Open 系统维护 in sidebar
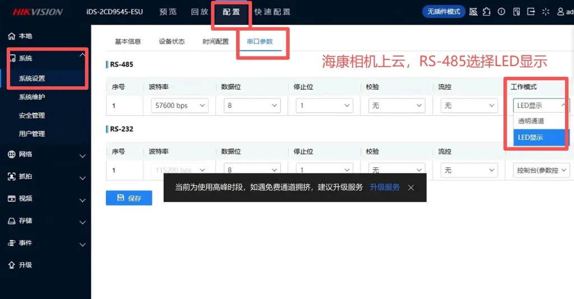This screenshot has height=299, width=574. pos(32,97)
